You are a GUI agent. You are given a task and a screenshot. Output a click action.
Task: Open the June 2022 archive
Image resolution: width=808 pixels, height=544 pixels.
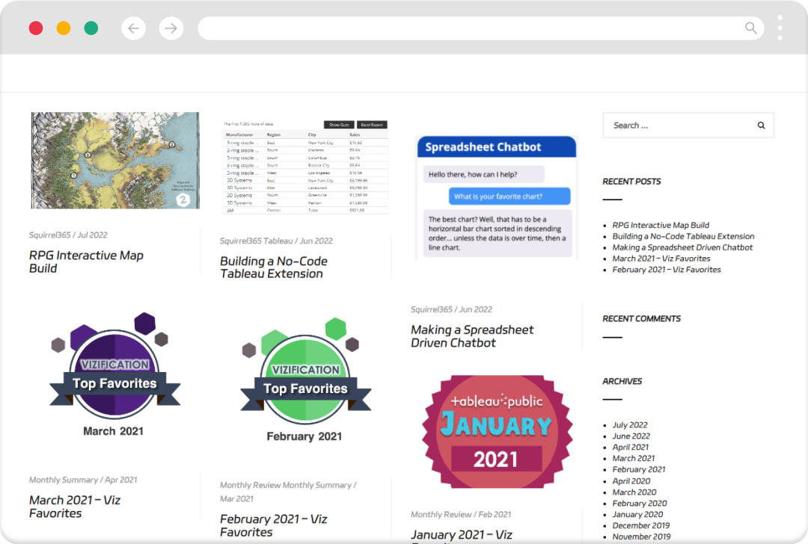click(x=631, y=436)
